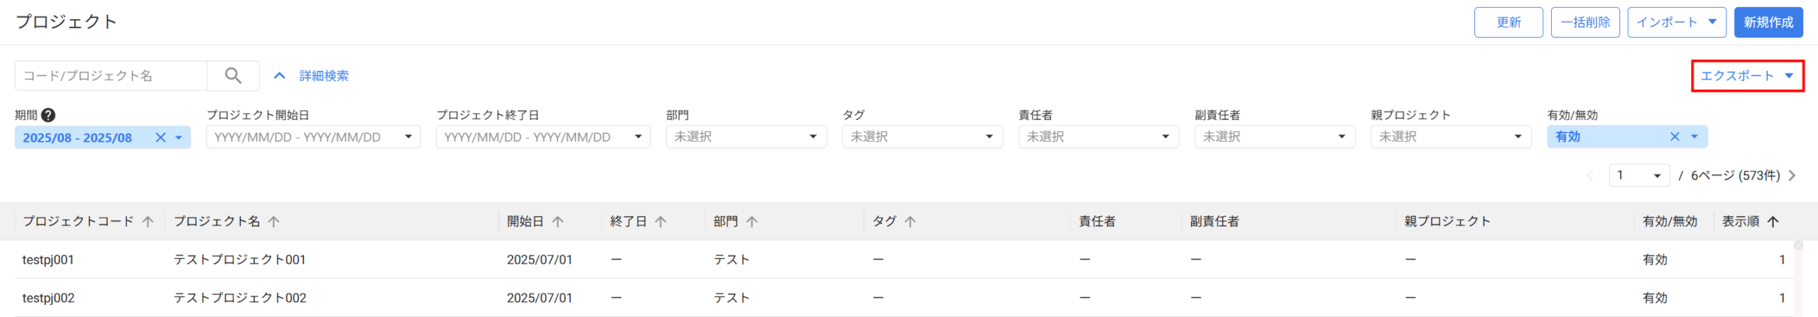This screenshot has width=1818, height=317.
Task: Sort by プロジェクトコード arrow icon
Action: [148, 221]
